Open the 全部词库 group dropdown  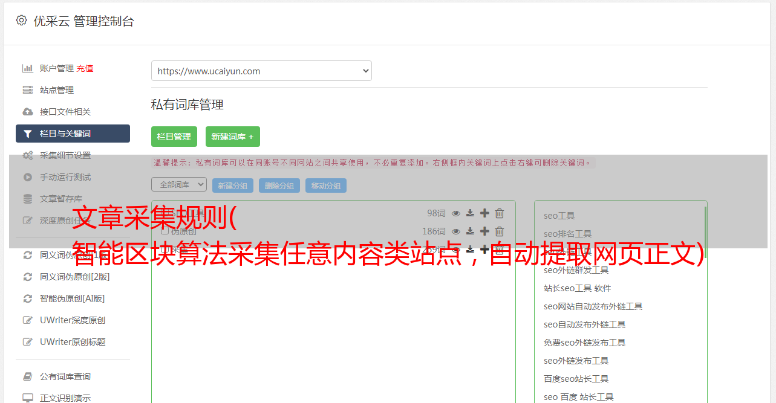click(179, 184)
